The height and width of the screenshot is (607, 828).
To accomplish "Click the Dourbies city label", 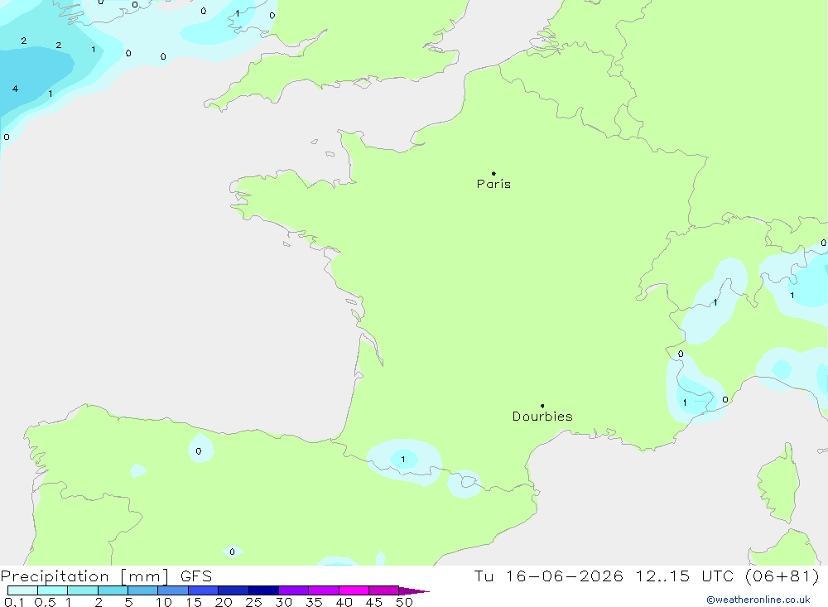I will tap(542, 417).
